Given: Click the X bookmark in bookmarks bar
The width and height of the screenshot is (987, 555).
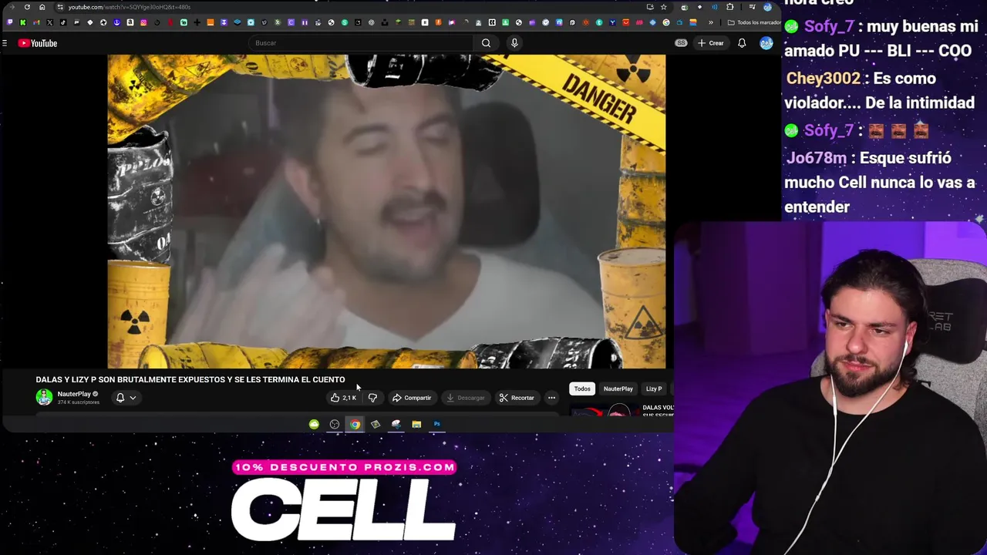Looking at the screenshot, I should pyautogui.click(x=49, y=22).
